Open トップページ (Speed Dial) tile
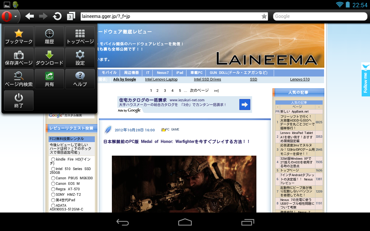 (80, 36)
